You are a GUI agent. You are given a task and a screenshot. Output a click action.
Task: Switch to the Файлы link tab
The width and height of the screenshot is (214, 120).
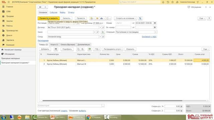[x=63, y=12]
